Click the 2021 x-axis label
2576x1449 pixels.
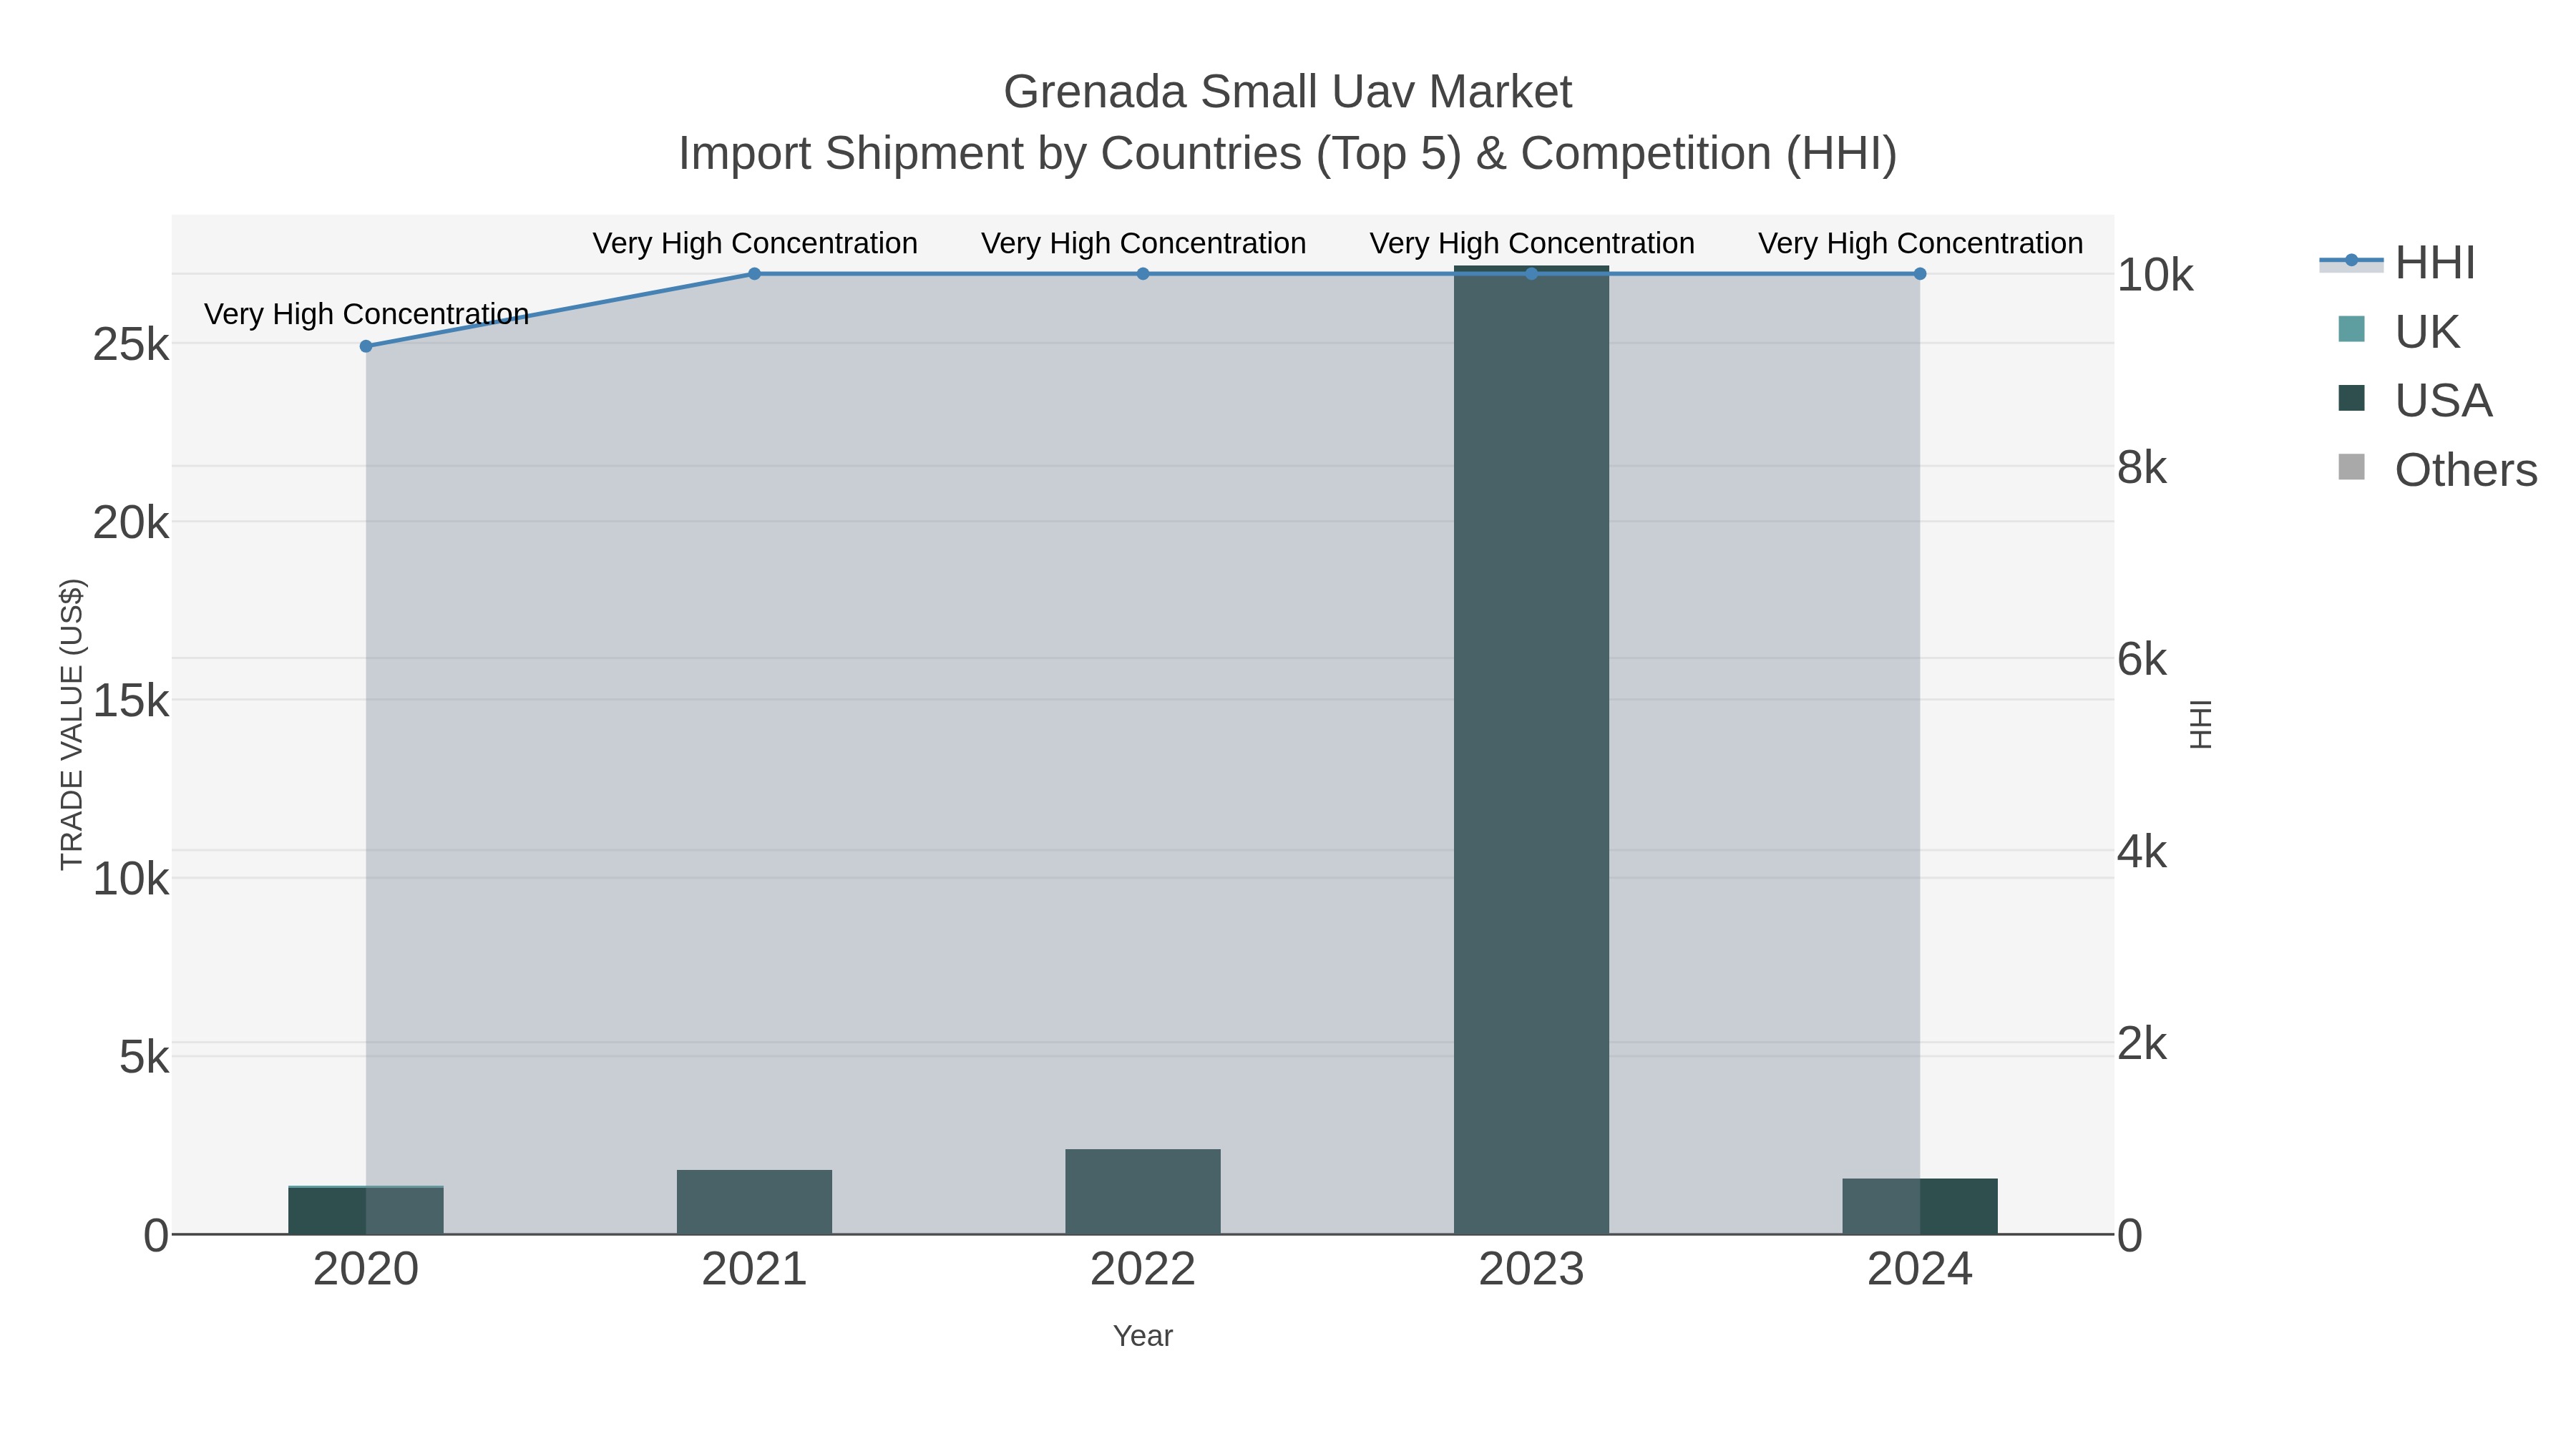[x=755, y=1270]
